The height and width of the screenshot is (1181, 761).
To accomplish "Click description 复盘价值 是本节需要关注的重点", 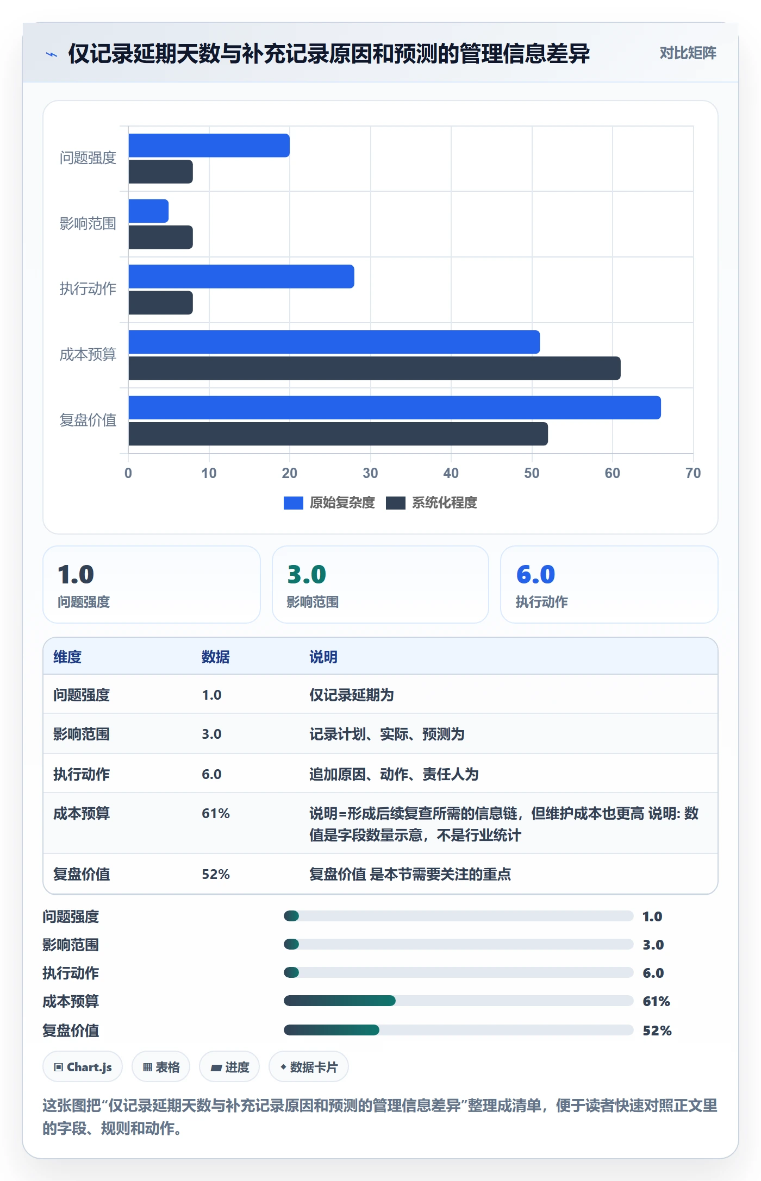I will tap(410, 874).
